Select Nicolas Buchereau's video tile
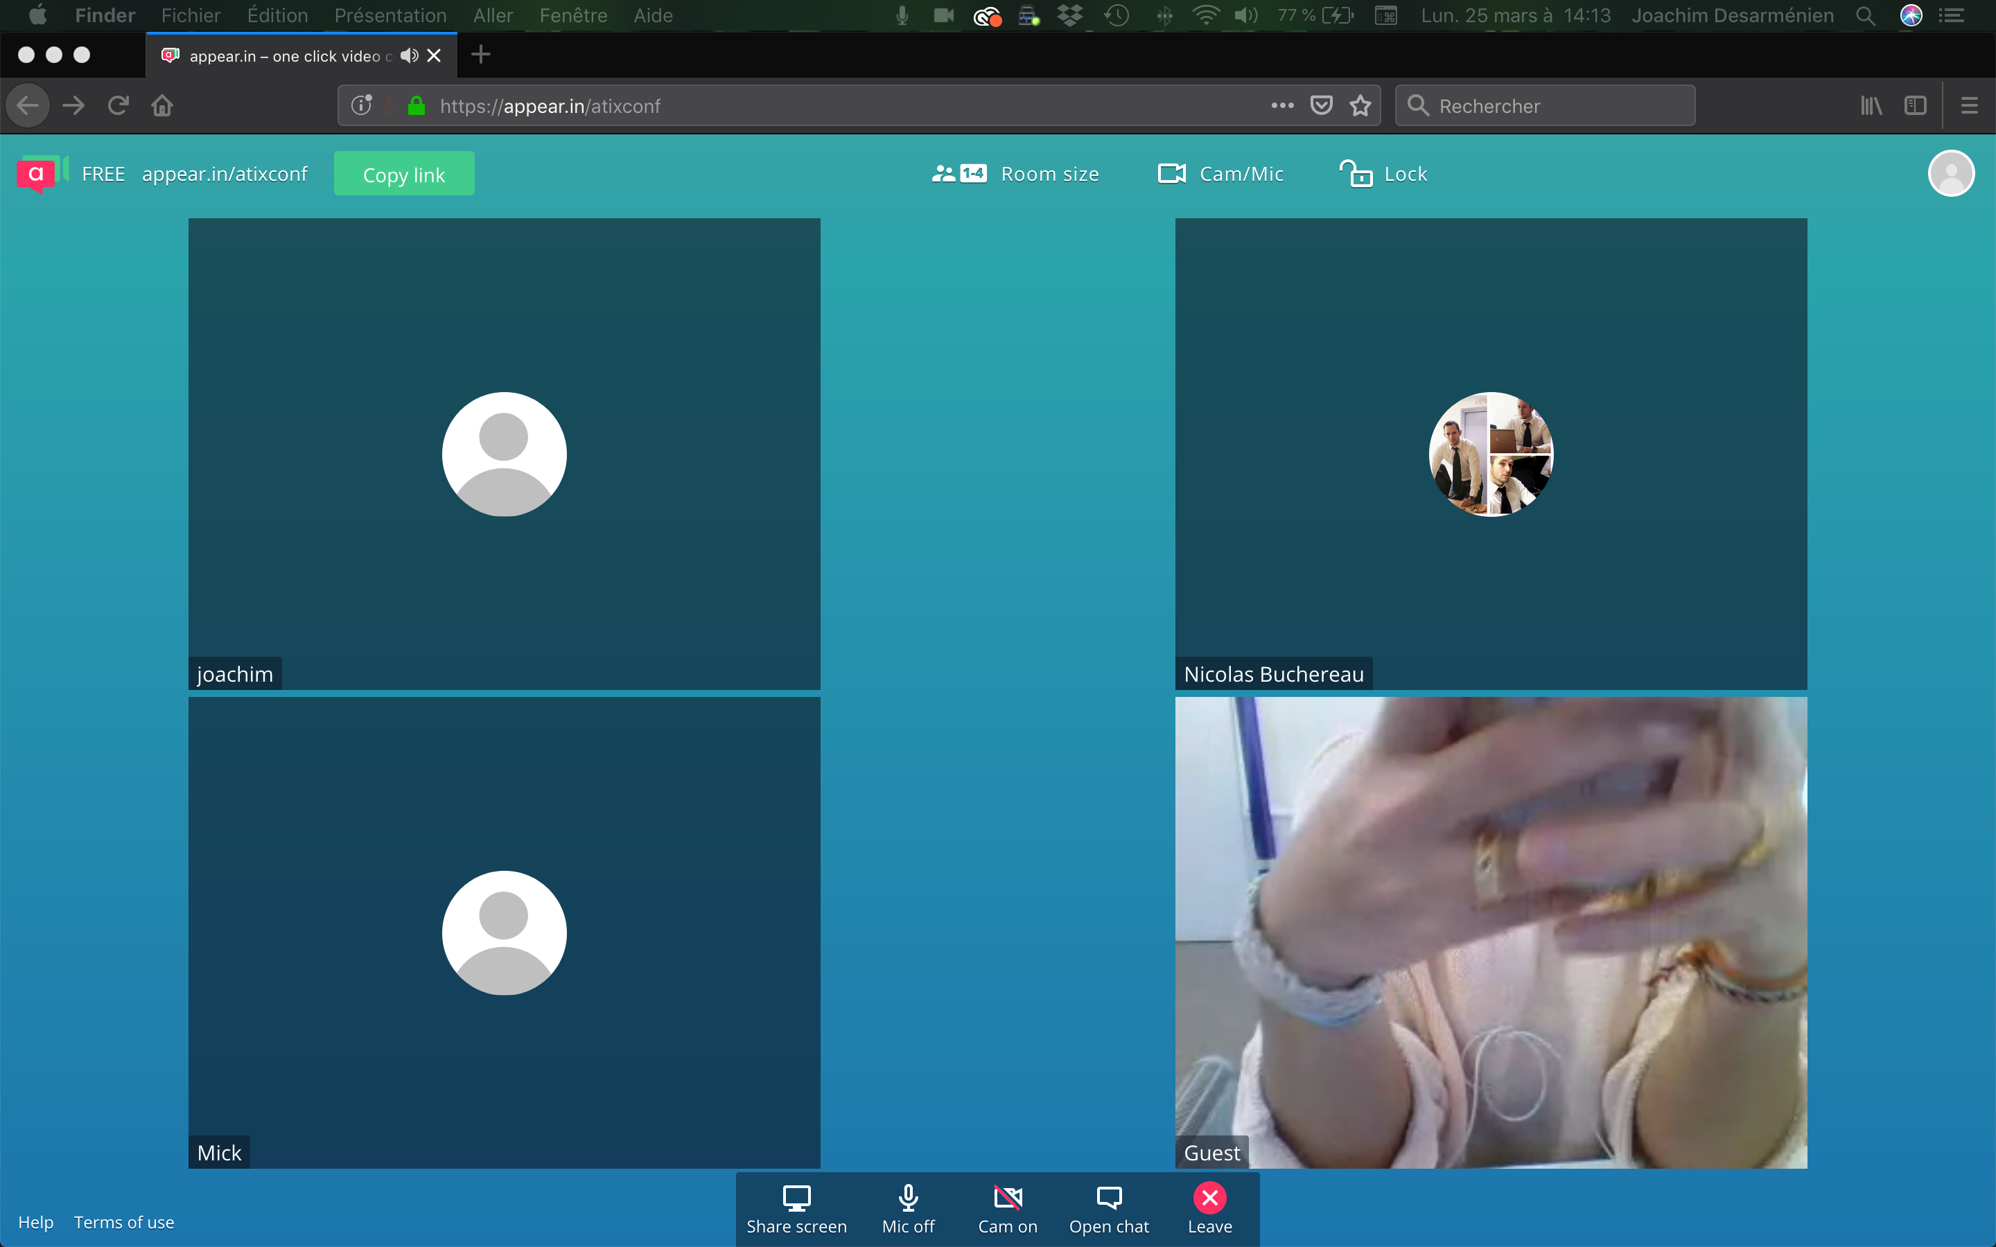The height and width of the screenshot is (1247, 1996). point(1490,454)
